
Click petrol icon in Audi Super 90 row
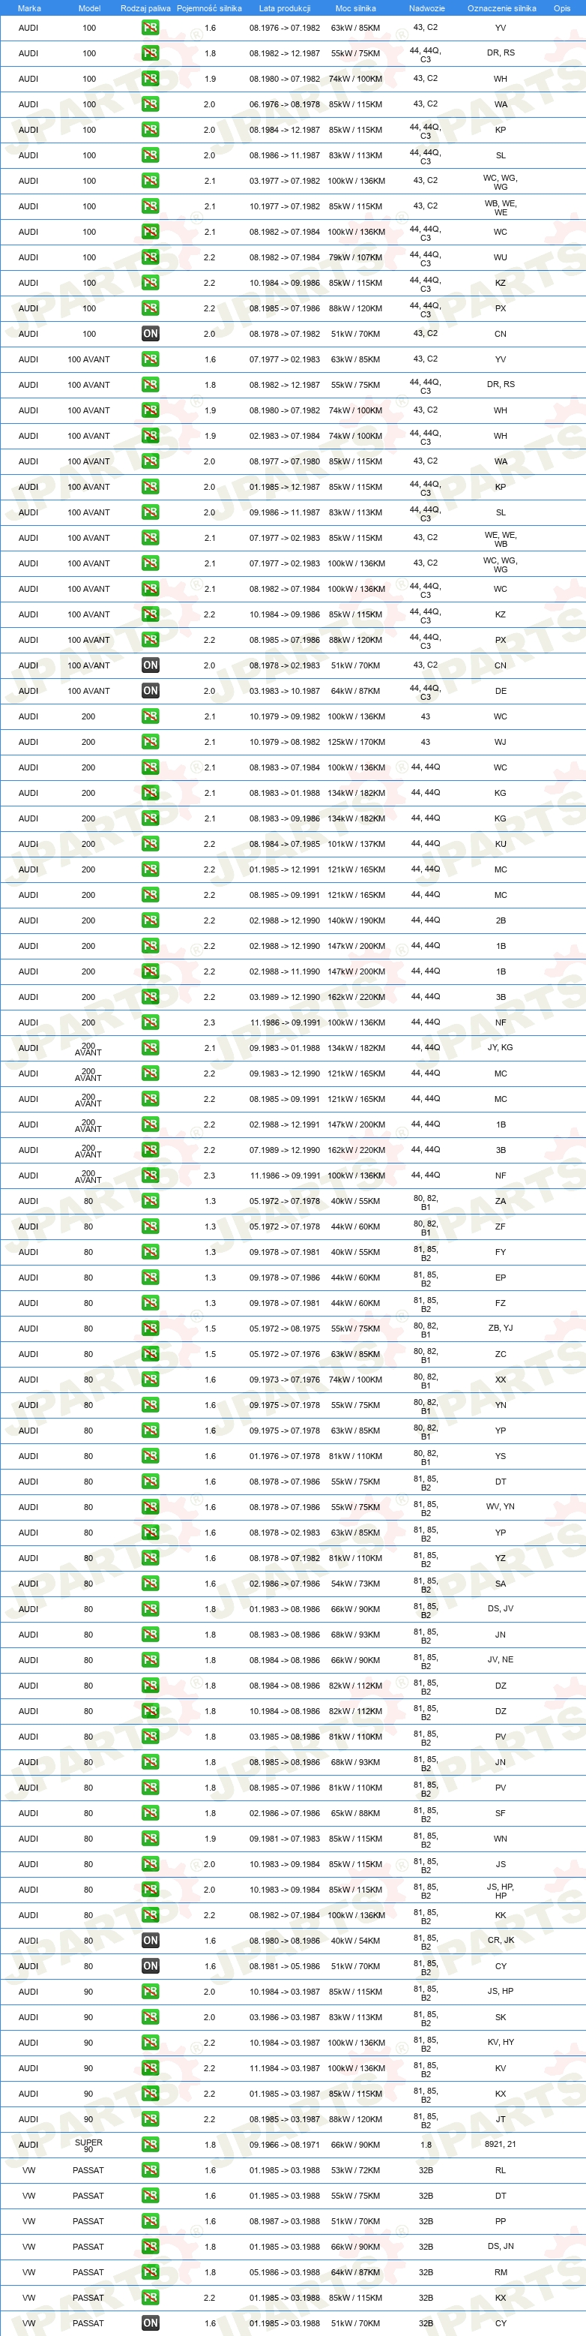click(151, 2145)
